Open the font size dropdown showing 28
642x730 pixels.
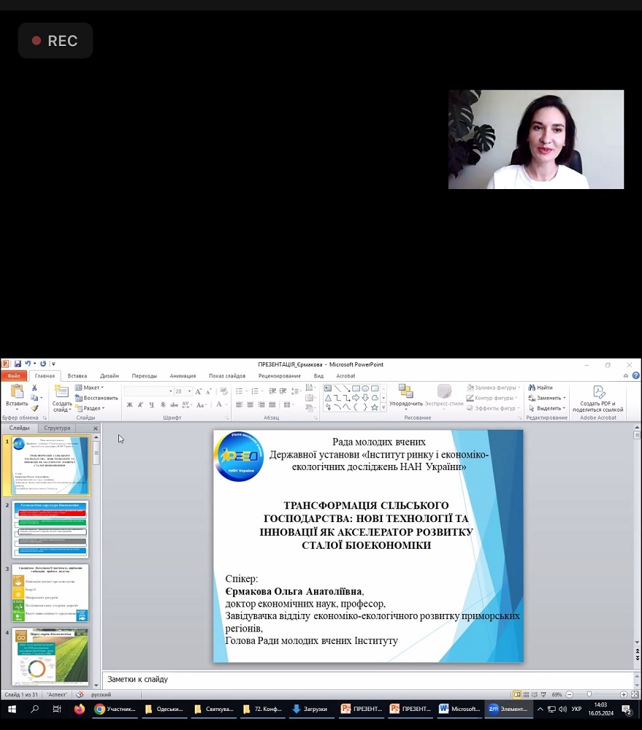point(189,391)
